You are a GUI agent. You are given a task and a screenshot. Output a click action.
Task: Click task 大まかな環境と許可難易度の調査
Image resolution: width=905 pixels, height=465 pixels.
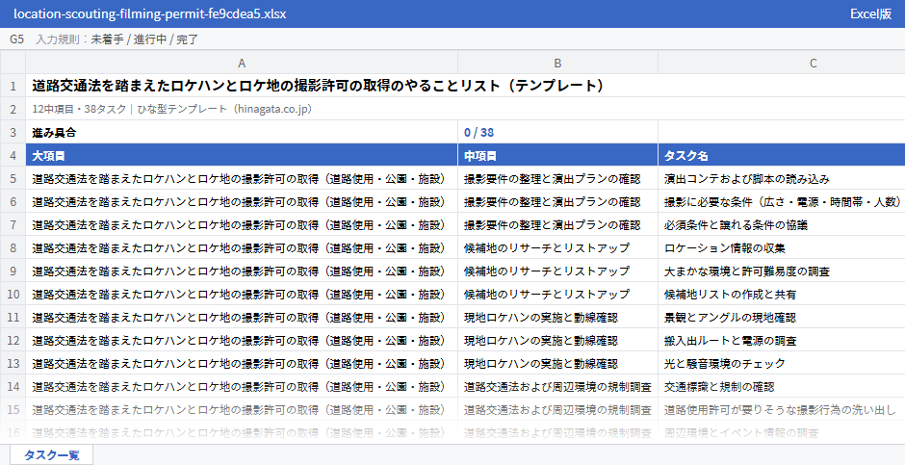747,271
